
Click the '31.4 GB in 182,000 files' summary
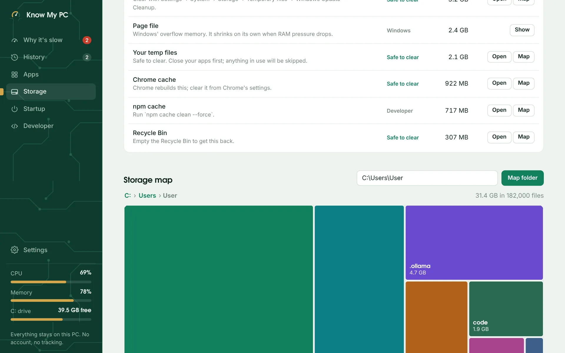(x=509, y=196)
